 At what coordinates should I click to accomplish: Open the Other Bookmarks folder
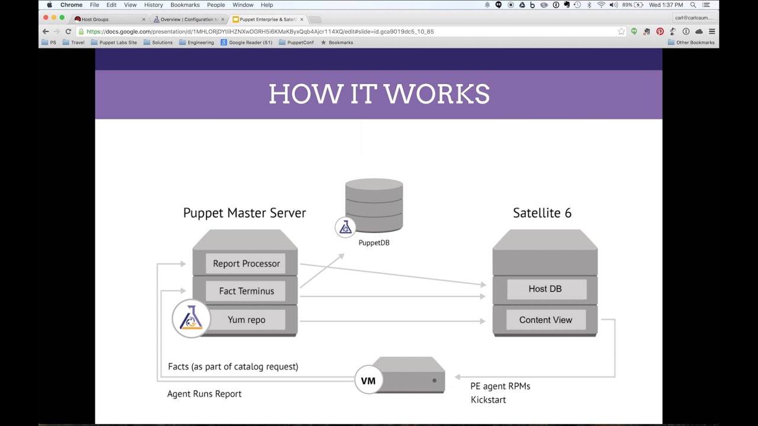click(691, 43)
